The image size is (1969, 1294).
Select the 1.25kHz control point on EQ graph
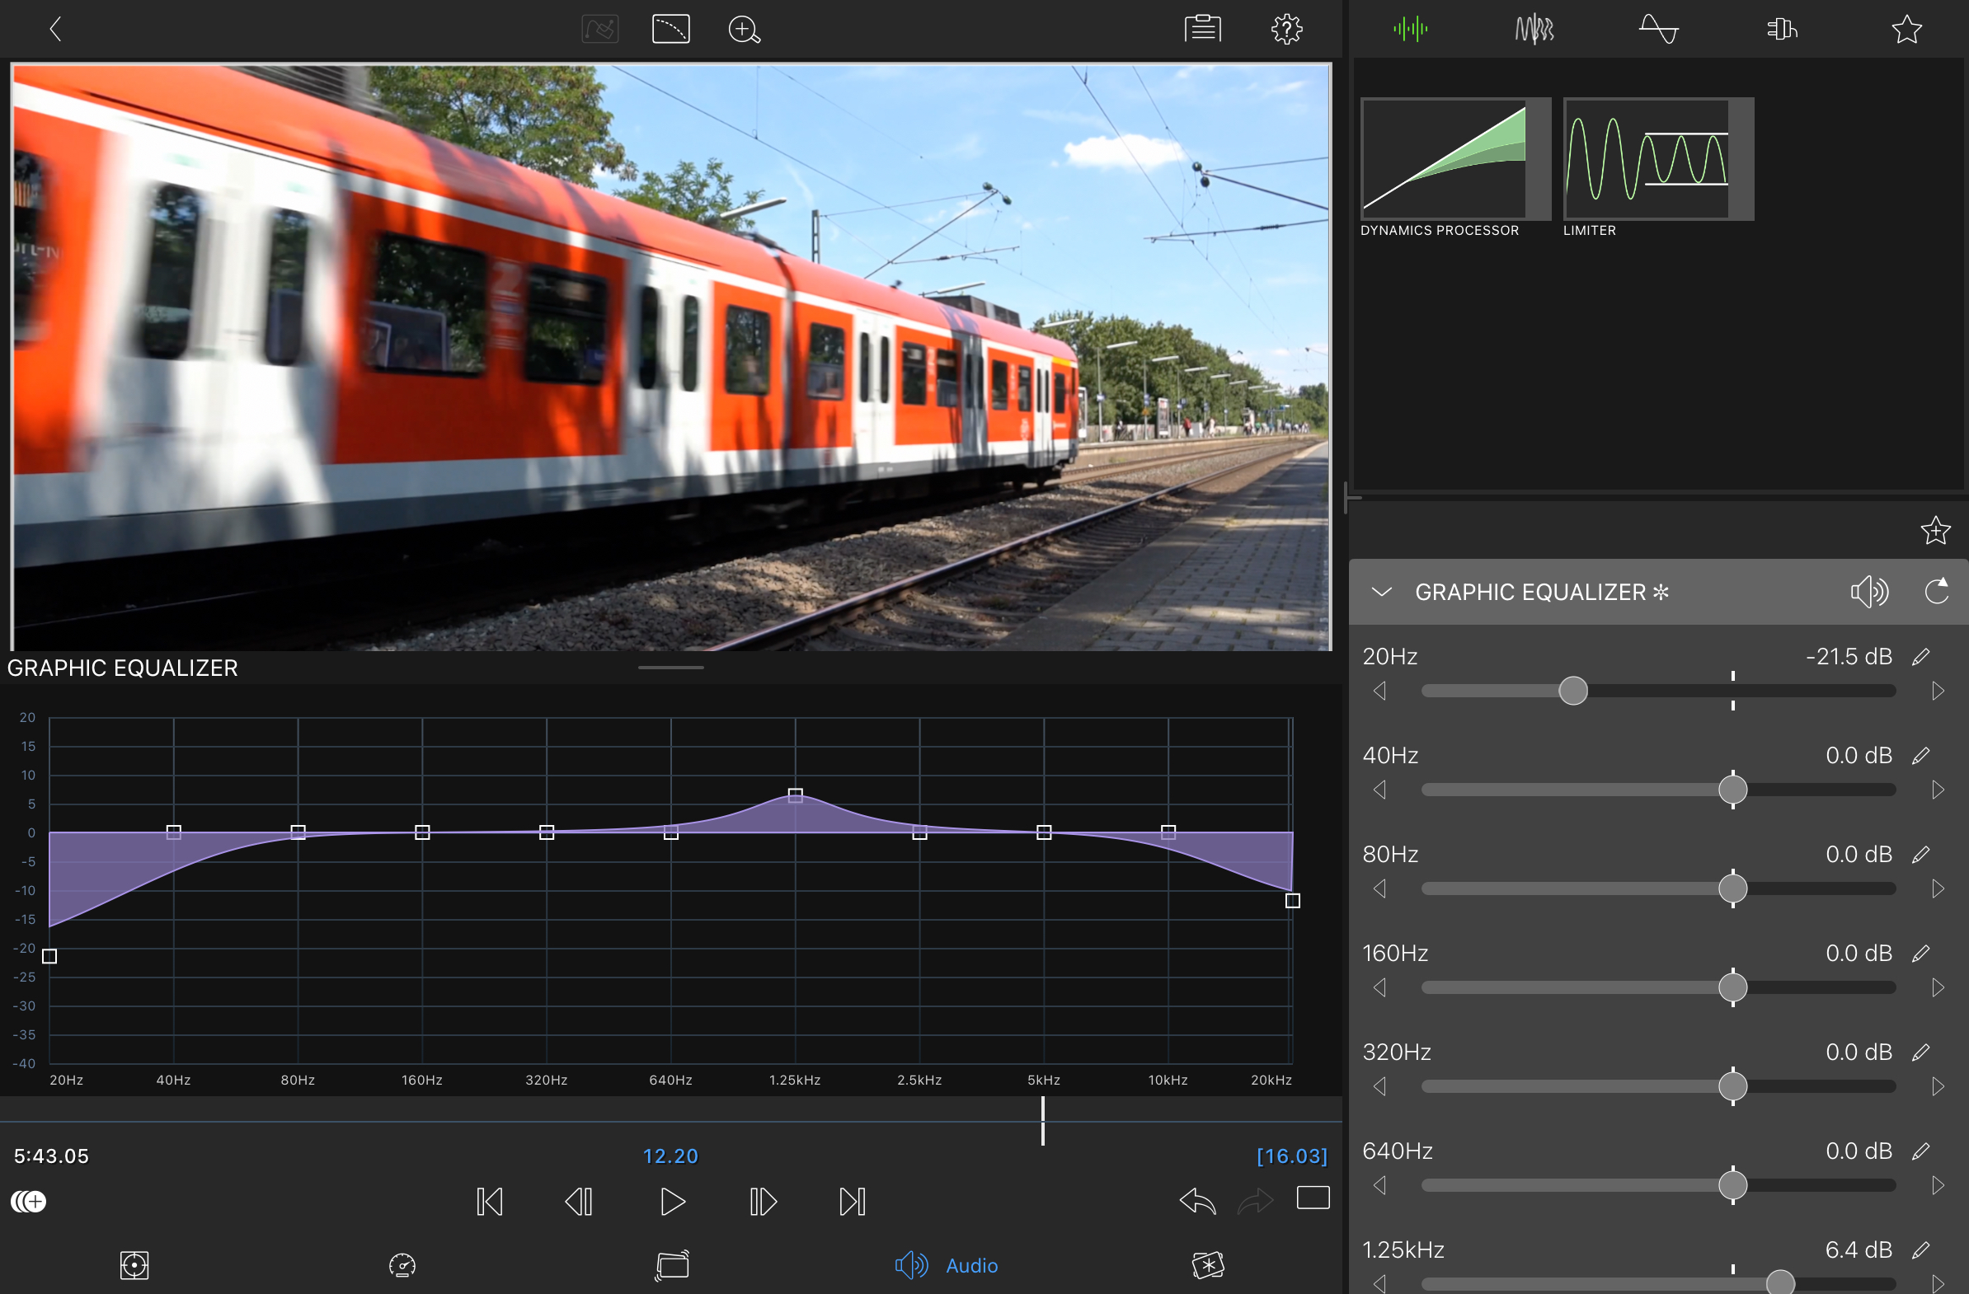(x=795, y=795)
